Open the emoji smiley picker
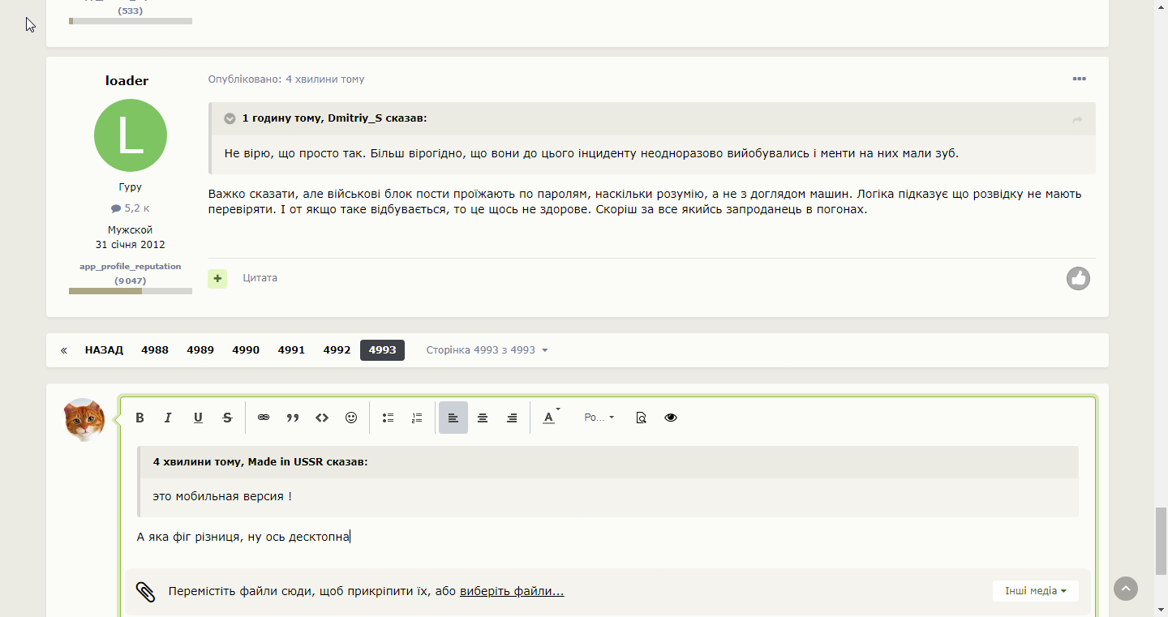 351,418
